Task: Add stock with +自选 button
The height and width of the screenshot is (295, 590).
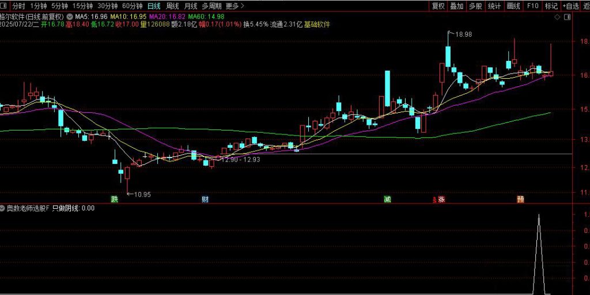Action: click(x=570, y=6)
